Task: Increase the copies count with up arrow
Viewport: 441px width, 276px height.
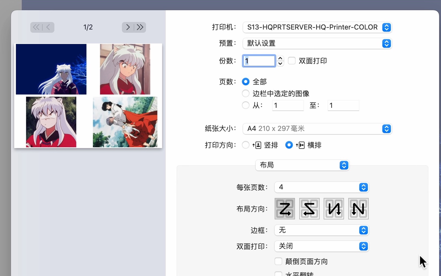Action: click(280, 58)
